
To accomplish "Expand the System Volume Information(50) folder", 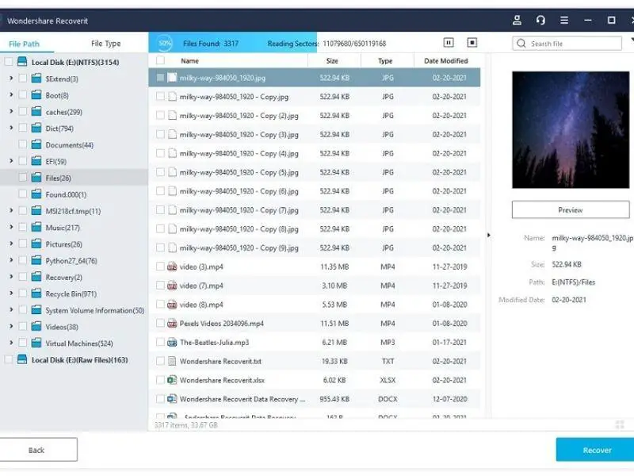I will coord(11,309).
